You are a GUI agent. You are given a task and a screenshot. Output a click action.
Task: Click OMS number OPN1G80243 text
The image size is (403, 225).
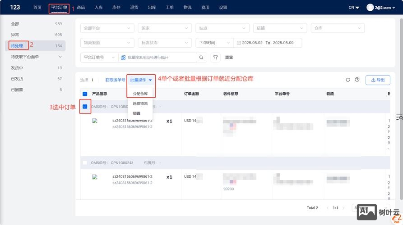coord(122,163)
